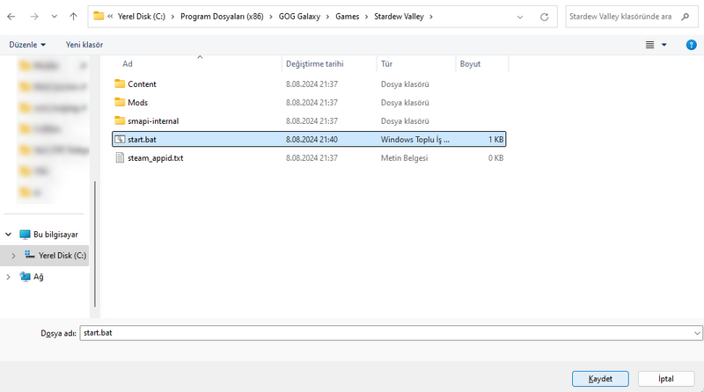The image size is (704, 392).
Task: Collapse Bu bilgisayar tree node
Action: coord(8,234)
